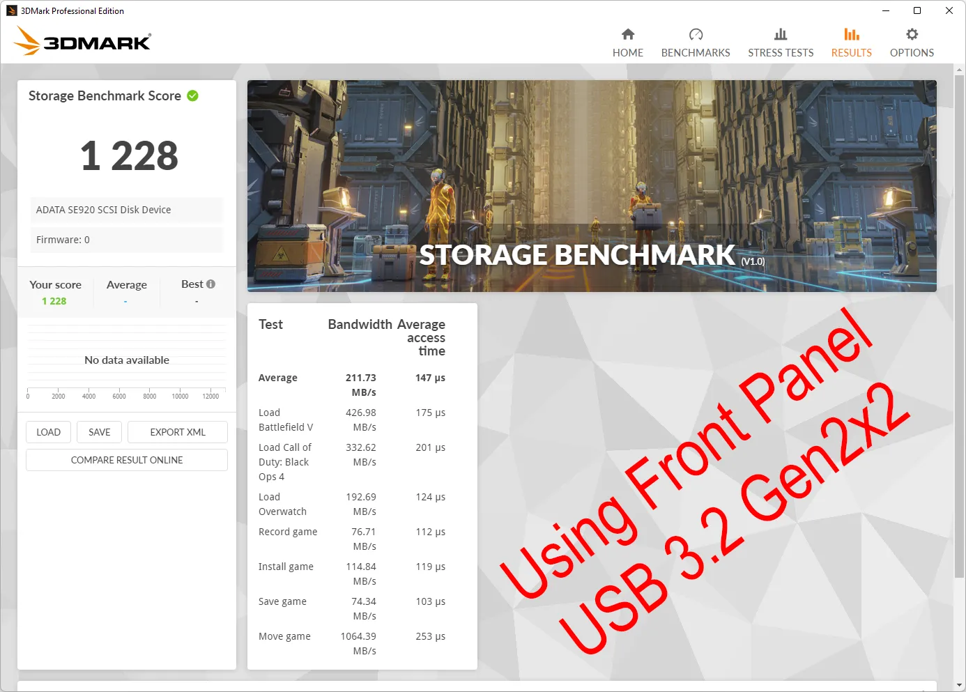Image resolution: width=966 pixels, height=692 pixels.
Task: Click the 76.71 MB/s bandwidth value
Action: [364, 539]
